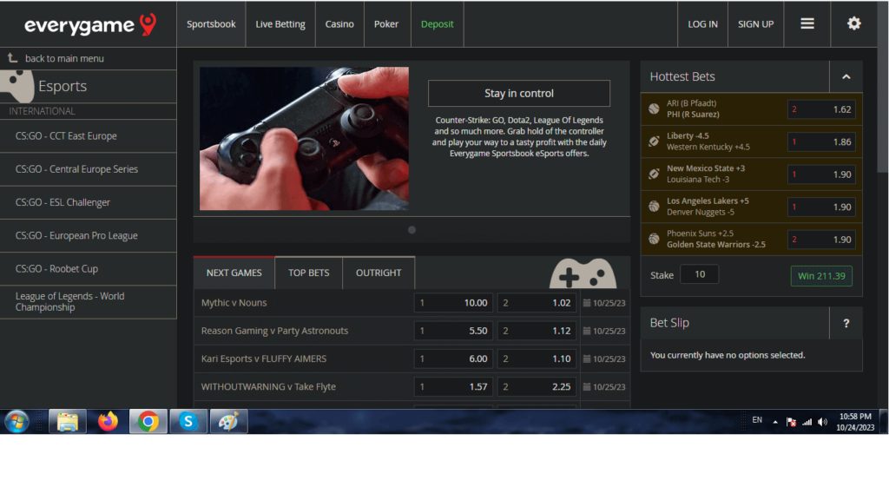This screenshot has width=889, height=500.
Task: Click the action center flag tray icon
Action: pyautogui.click(x=792, y=422)
